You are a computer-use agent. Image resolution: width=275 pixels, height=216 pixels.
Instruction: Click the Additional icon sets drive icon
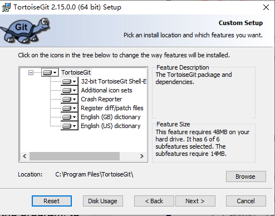click(x=67, y=90)
